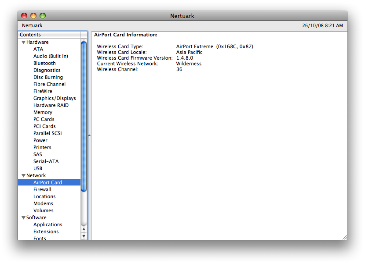Click the Wireless Channel label

117,69
